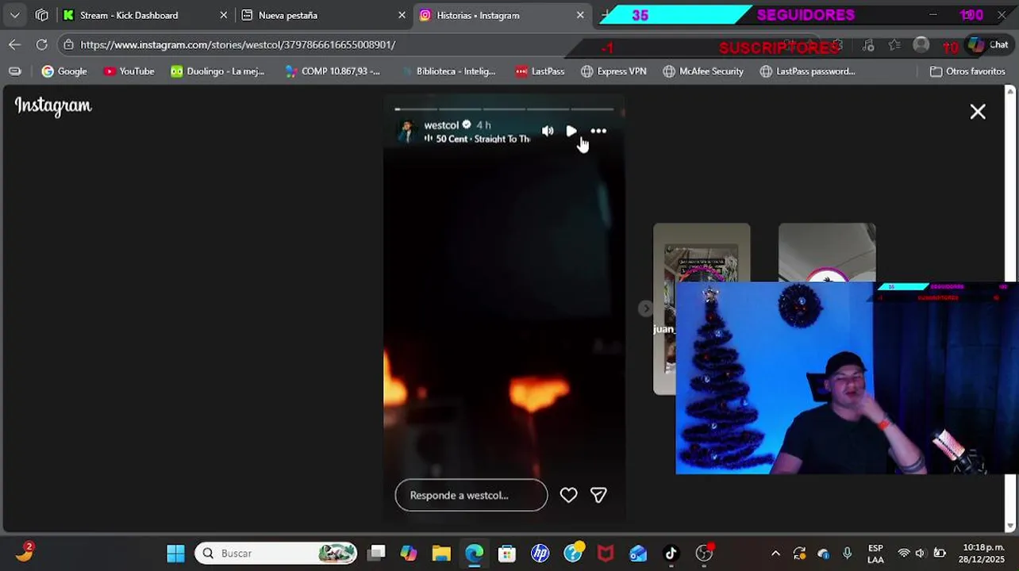Open microphone tray icon
The image size is (1019, 571).
coord(847,554)
